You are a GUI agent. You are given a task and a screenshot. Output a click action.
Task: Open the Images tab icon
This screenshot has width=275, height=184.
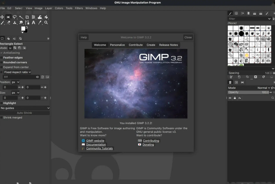(x=21, y=39)
